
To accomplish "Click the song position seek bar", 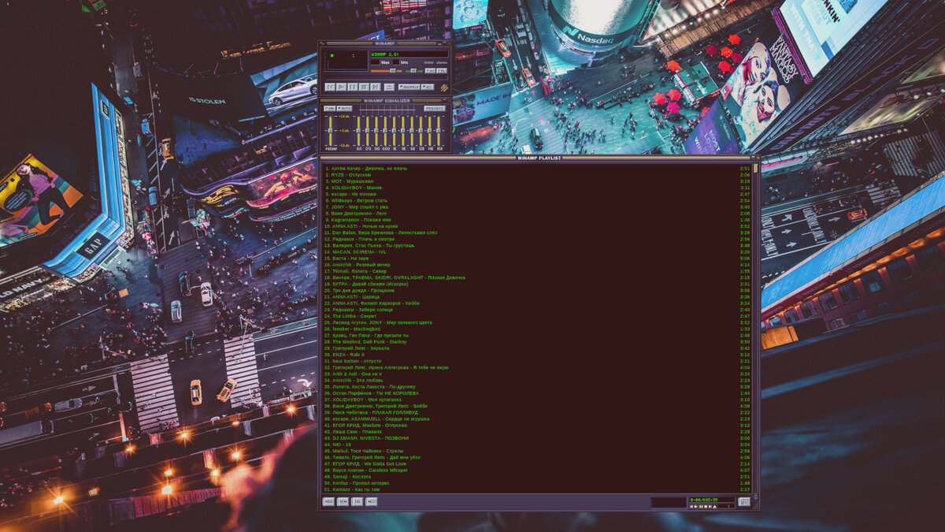I will tap(386, 77).
